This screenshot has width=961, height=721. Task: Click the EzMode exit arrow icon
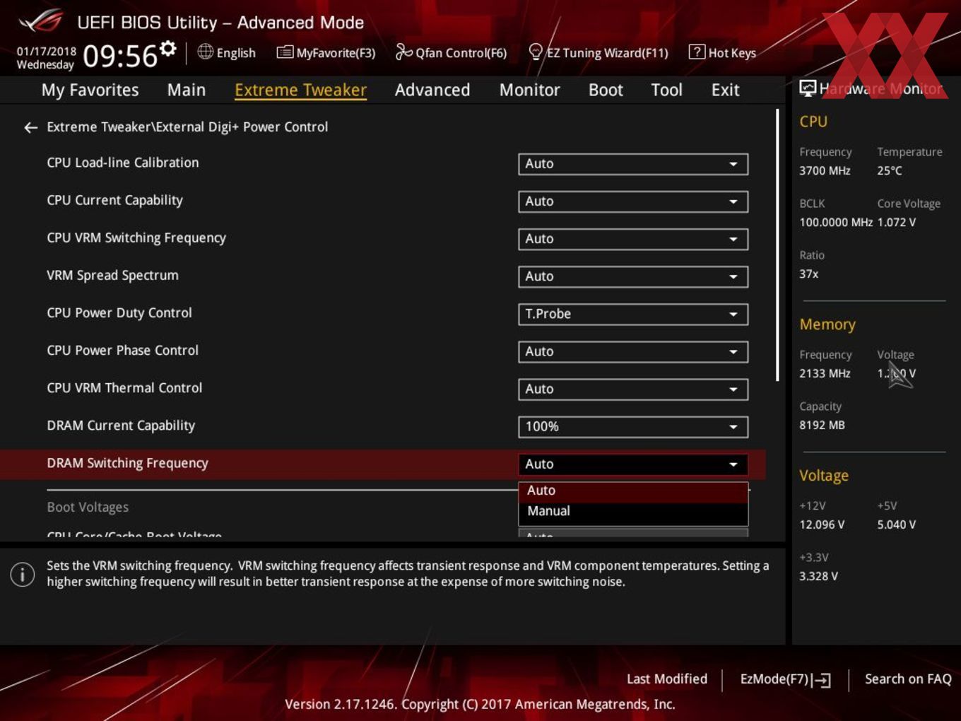click(821, 680)
